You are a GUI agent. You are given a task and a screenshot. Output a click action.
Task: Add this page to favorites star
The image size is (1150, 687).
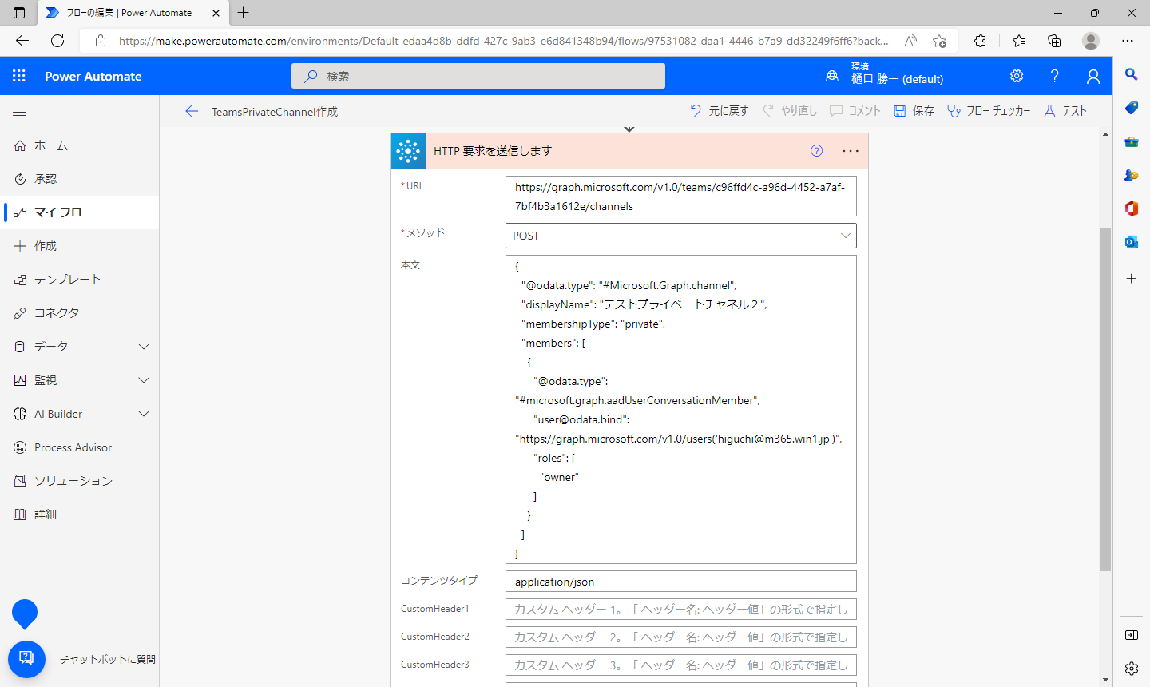939,41
